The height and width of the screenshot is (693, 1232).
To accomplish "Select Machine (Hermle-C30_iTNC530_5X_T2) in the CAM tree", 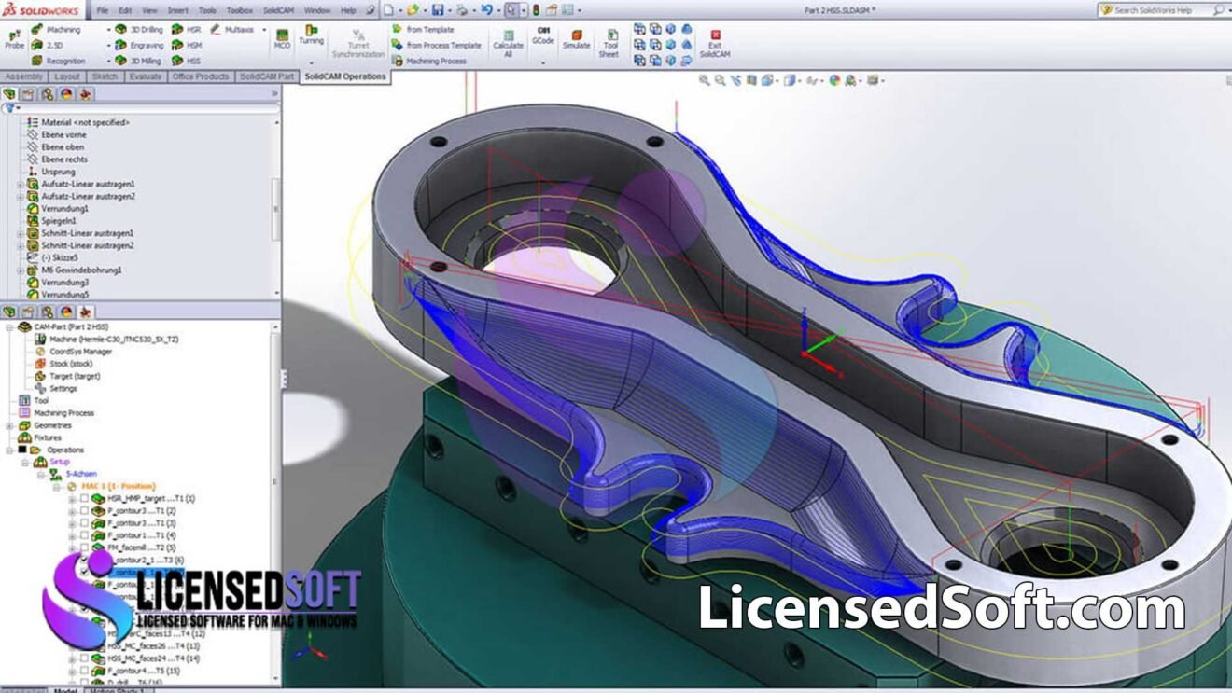I will [x=106, y=340].
